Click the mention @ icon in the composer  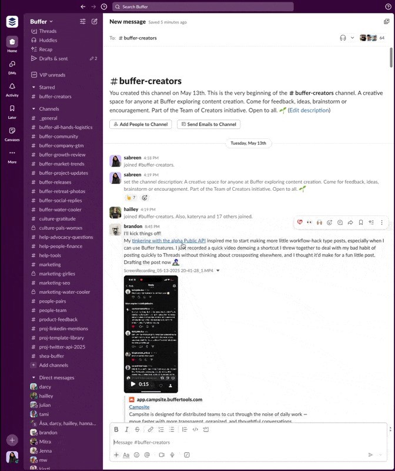[147, 455]
